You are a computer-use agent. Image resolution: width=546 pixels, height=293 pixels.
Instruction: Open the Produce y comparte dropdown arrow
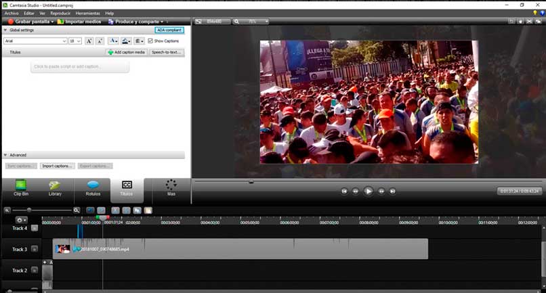click(x=162, y=22)
